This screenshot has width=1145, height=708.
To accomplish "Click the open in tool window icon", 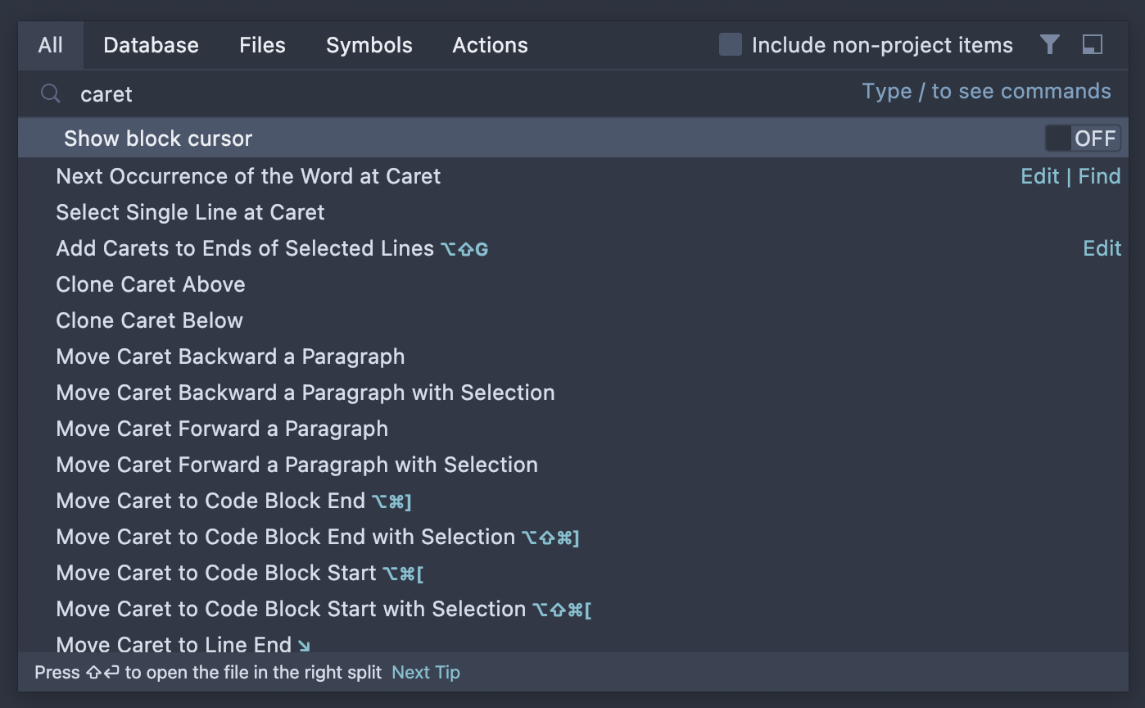I will coord(1093,44).
